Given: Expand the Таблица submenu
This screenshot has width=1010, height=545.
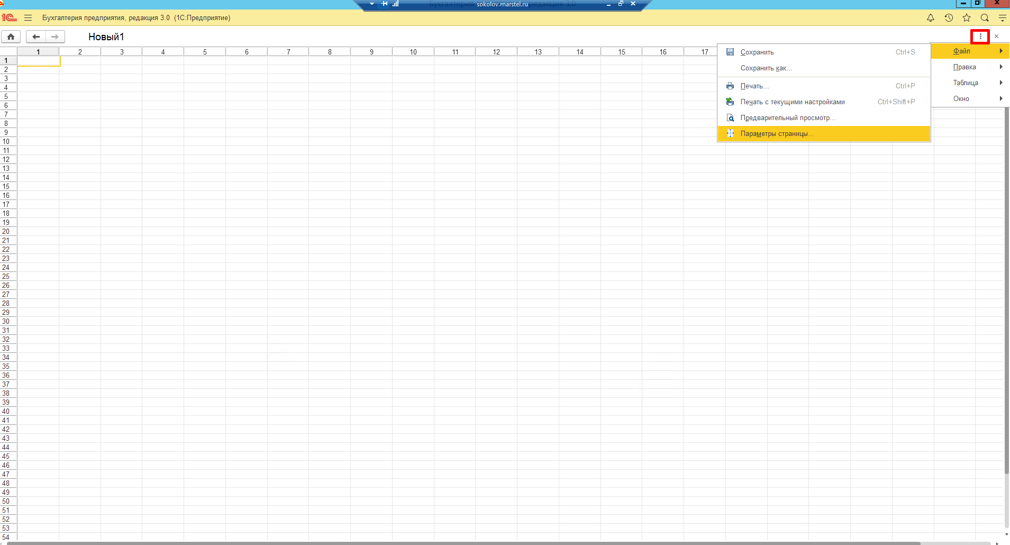Looking at the screenshot, I should point(970,83).
